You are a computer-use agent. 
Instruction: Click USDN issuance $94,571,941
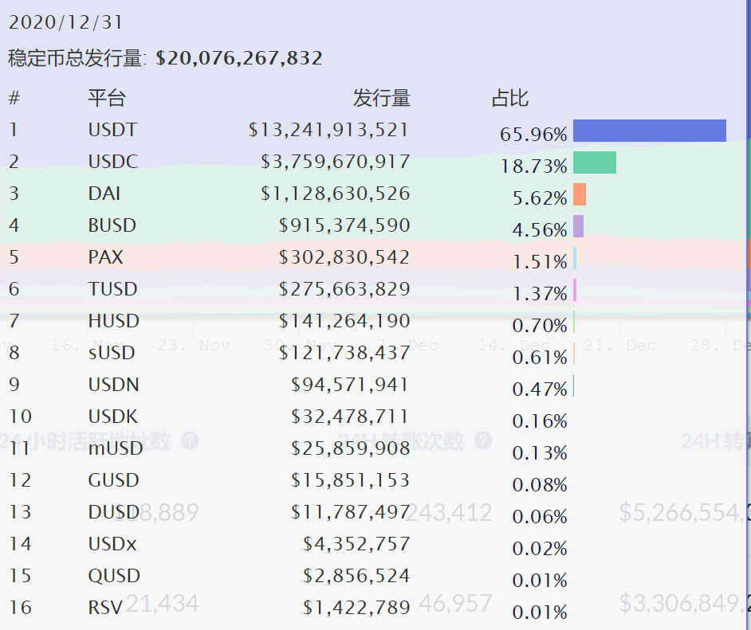coord(350,385)
